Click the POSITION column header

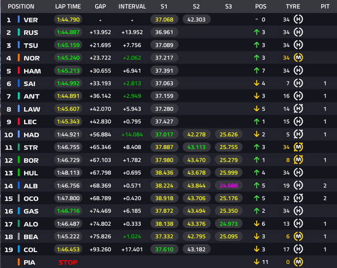[x=21, y=6]
